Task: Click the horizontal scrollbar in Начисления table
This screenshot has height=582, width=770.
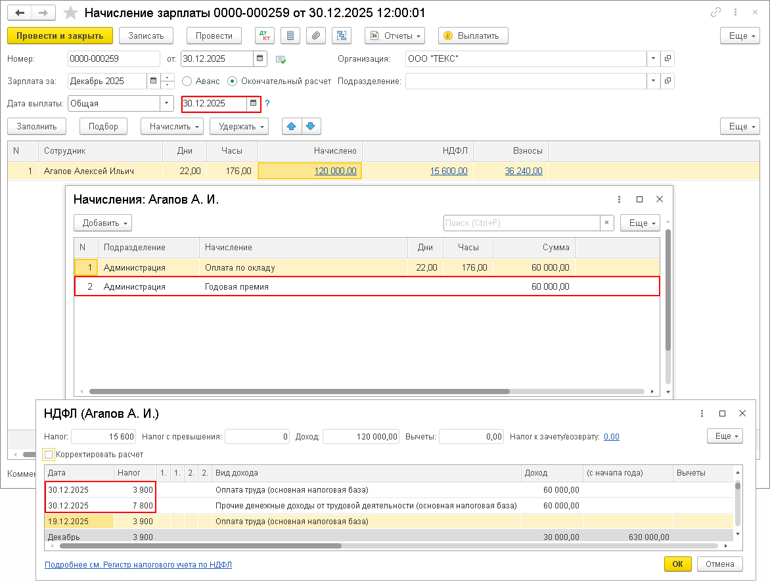Action: 299,392
